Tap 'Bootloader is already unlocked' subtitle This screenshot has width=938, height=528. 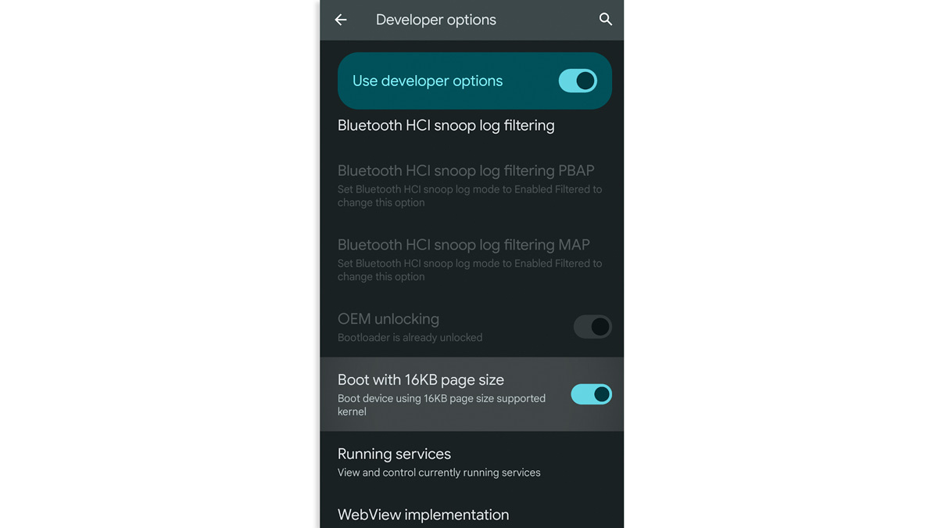tap(410, 338)
